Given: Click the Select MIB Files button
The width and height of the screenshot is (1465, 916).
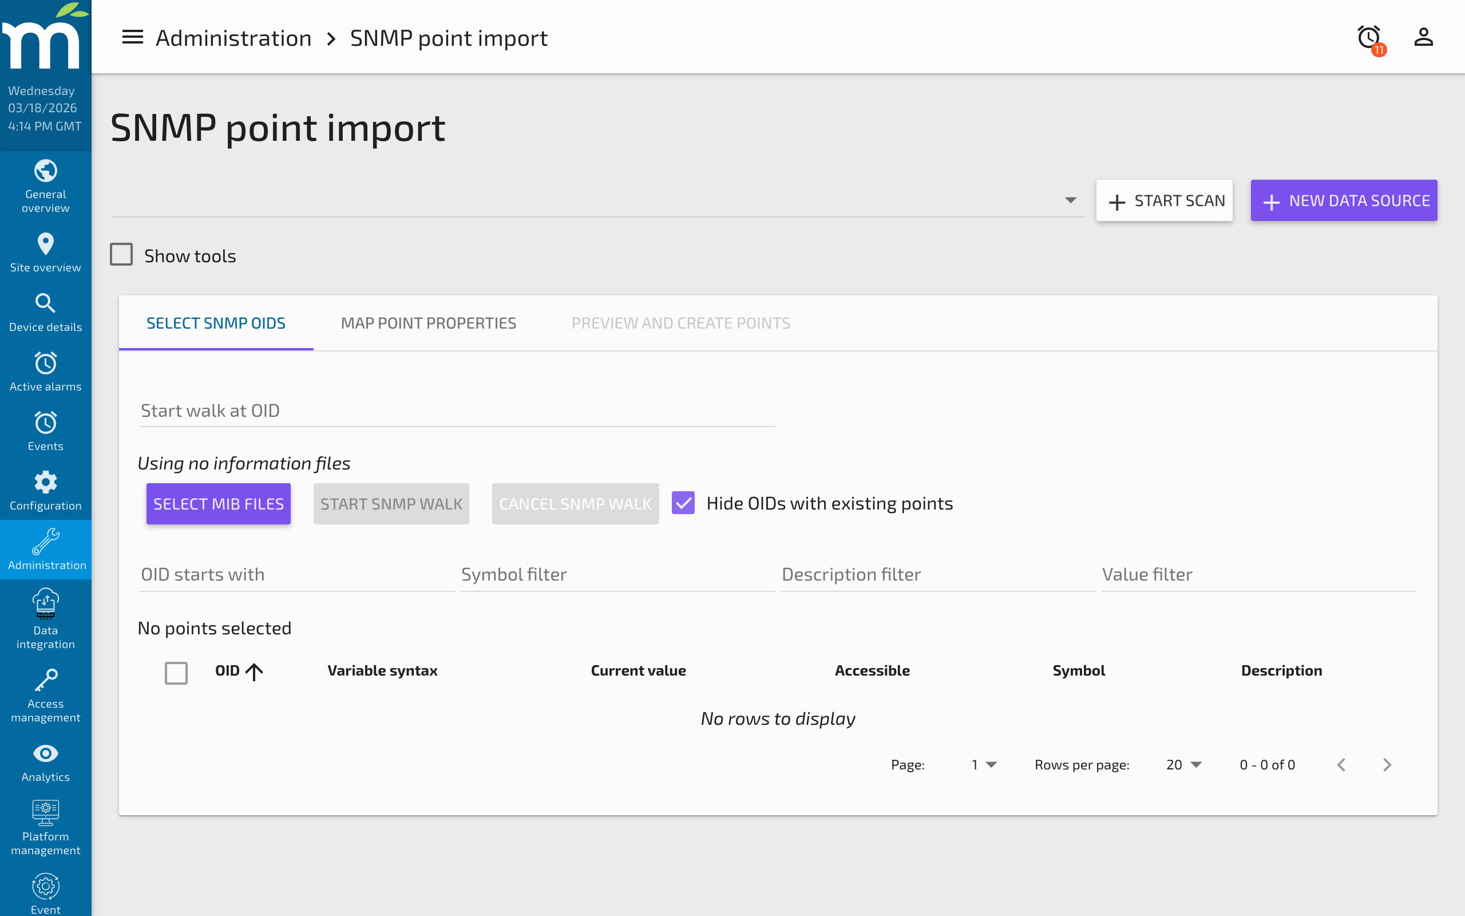Looking at the screenshot, I should (x=218, y=503).
